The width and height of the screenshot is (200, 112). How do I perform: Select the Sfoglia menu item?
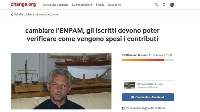coord(100,5)
